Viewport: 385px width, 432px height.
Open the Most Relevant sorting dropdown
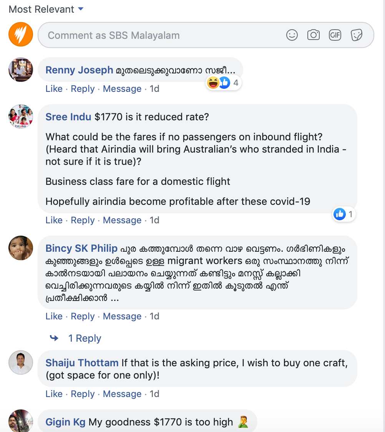click(46, 9)
